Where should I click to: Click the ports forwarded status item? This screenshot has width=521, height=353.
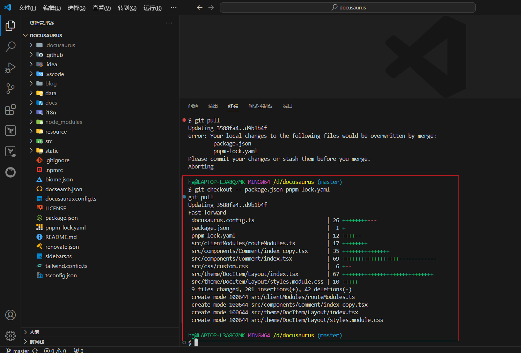tap(79, 351)
